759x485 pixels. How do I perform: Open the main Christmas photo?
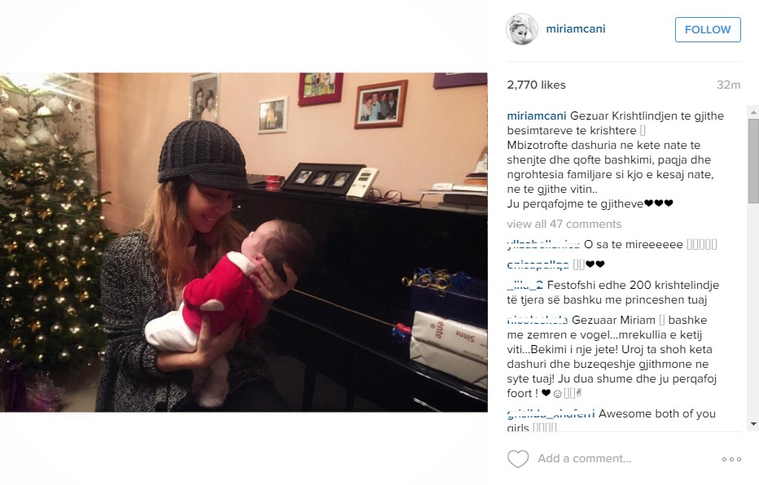tap(243, 242)
